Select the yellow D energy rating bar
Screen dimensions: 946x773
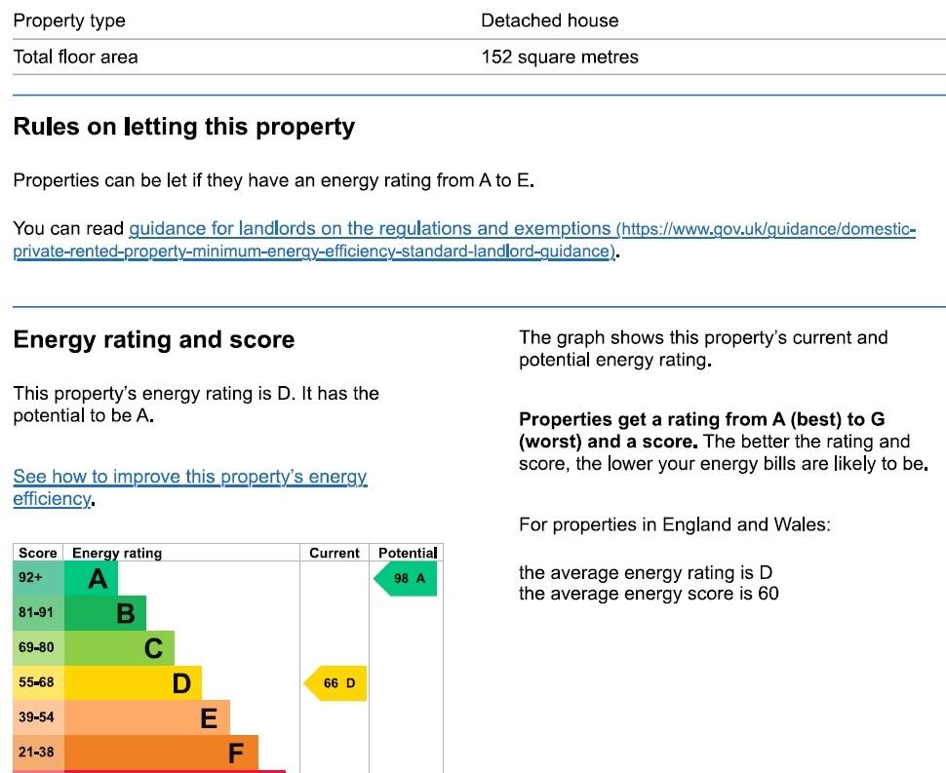pyautogui.click(x=134, y=683)
